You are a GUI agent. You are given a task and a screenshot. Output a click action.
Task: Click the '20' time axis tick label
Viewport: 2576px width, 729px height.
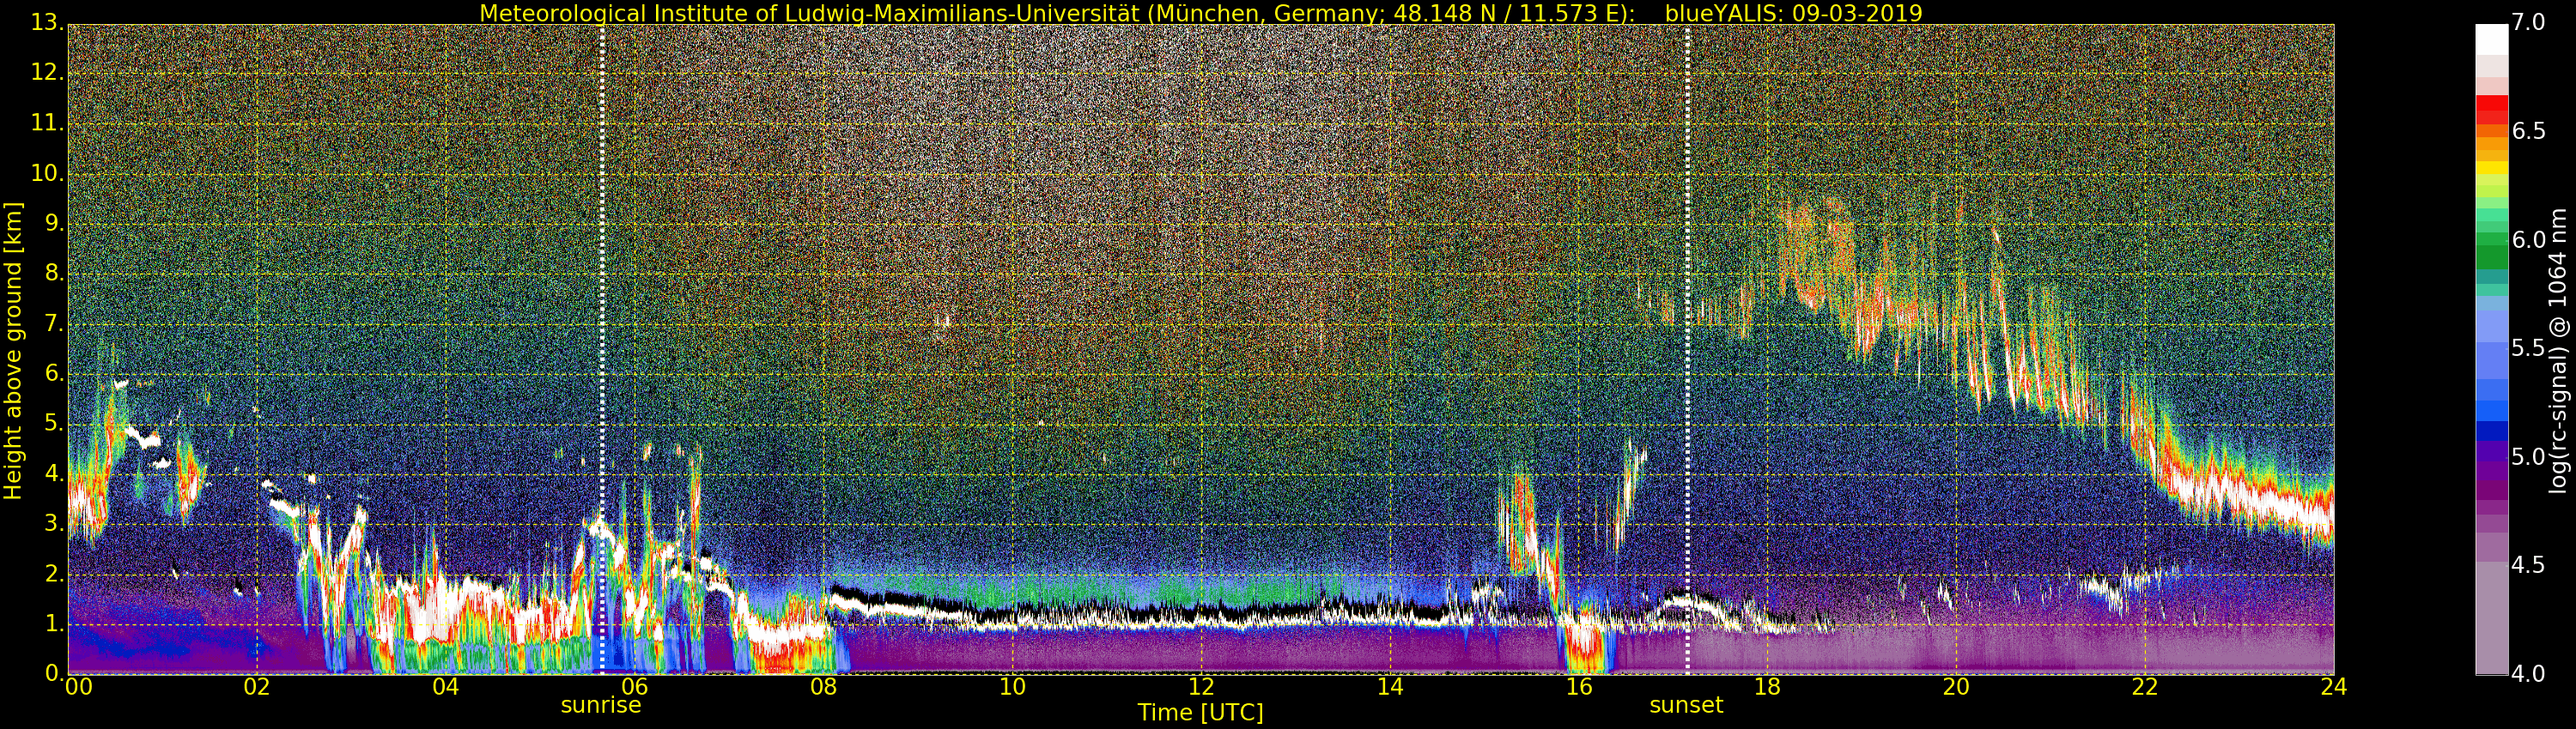coord(1957,687)
